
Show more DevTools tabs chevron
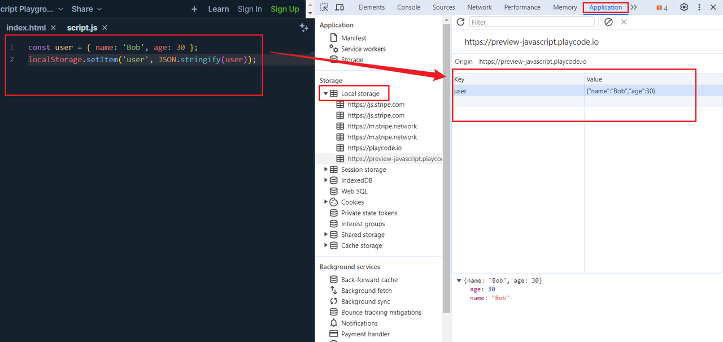[x=634, y=7]
